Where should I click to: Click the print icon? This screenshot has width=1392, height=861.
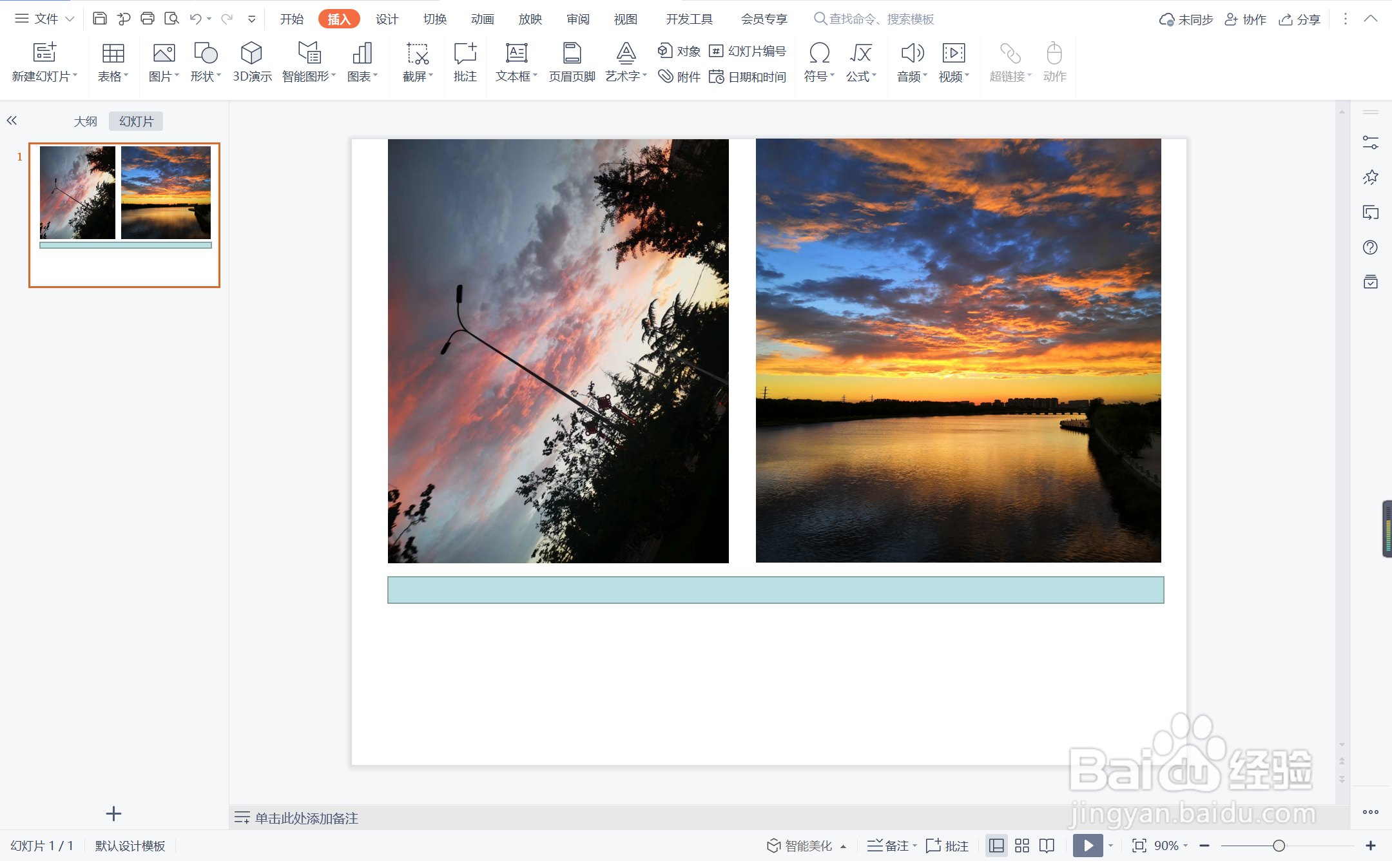(148, 19)
